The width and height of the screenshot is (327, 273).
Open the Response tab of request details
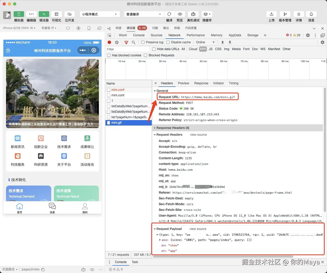201,83
